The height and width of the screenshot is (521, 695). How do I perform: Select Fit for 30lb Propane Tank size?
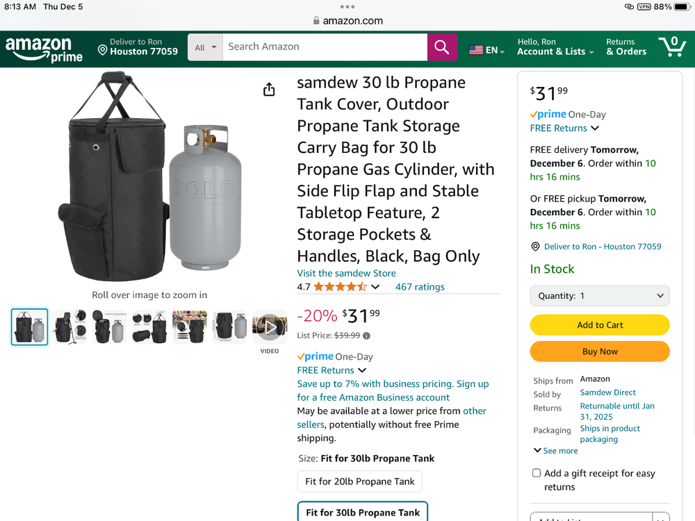(x=363, y=513)
